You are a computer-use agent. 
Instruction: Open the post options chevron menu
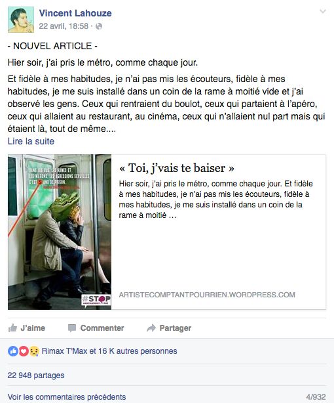coord(322,11)
